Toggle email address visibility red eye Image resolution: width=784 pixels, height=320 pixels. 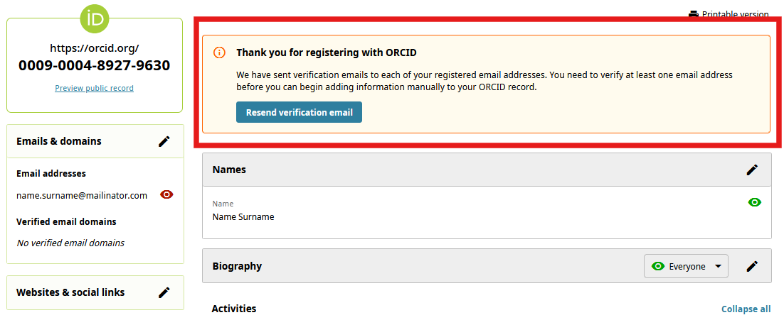(x=167, y=194)
